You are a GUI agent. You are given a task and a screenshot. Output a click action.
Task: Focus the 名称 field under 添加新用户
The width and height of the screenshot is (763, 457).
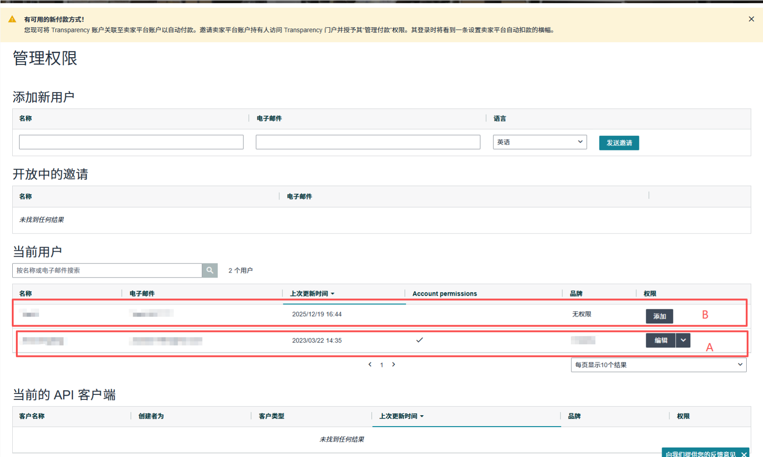(131, 142)
